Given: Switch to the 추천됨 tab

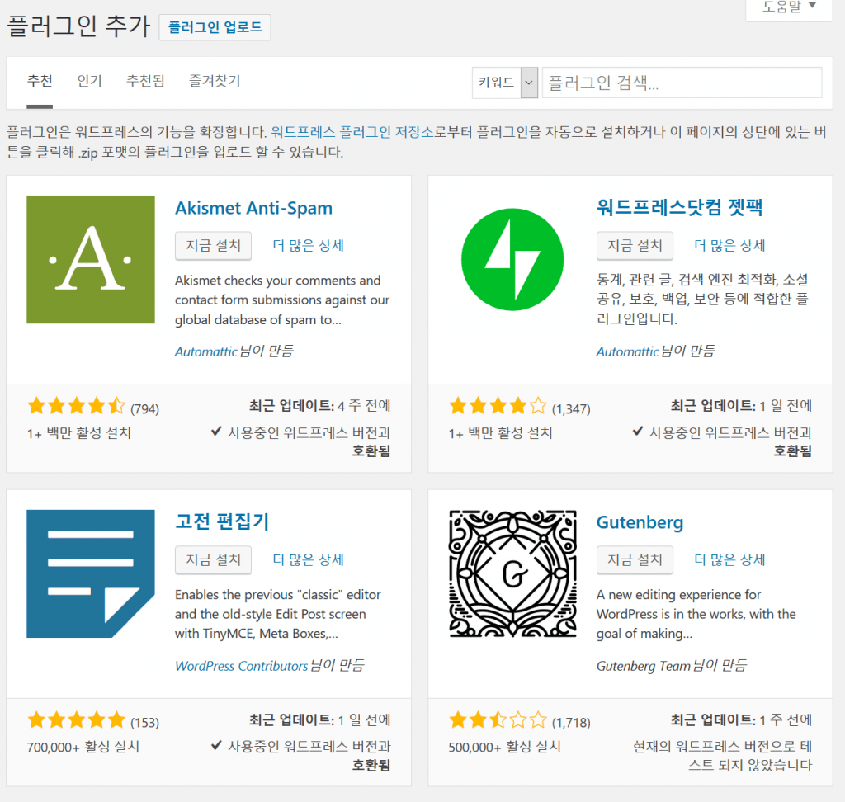Looking at the screenshot, I should coord(145,81).
